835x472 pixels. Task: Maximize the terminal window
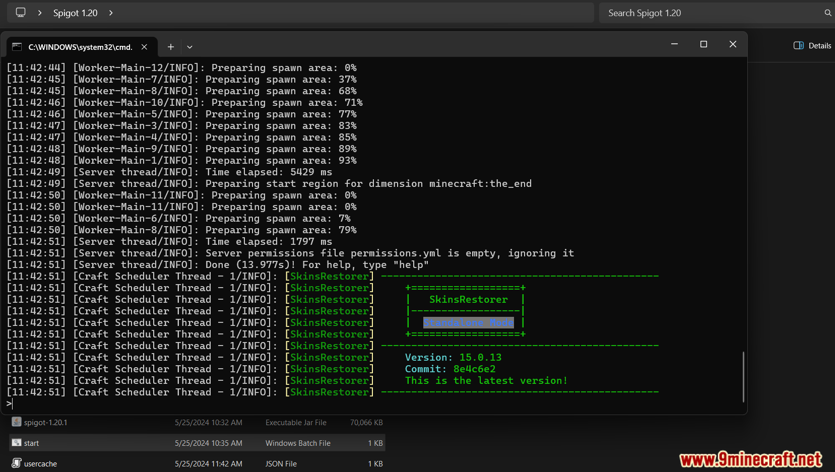pos(703,44)
